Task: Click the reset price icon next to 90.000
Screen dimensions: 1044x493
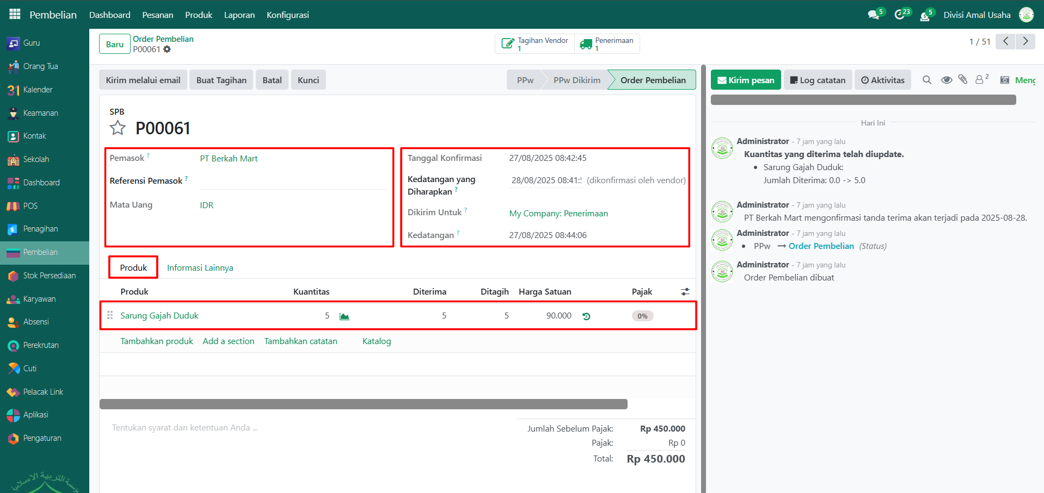Action: [586, 316]
